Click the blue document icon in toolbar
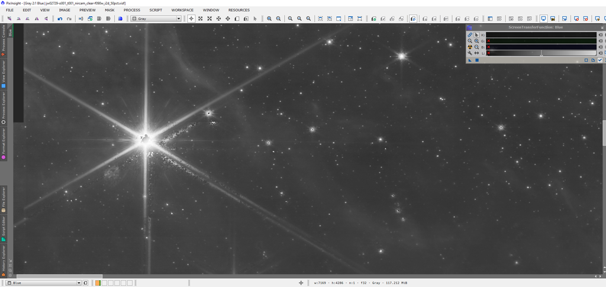Image resolution: width=606 pixels, height=287 pixels. coord(120,18)
